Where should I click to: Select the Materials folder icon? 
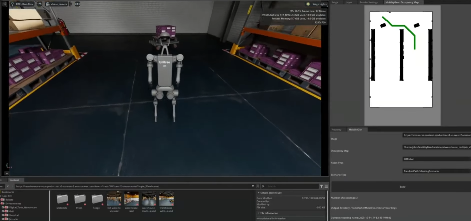coord(62,199)
